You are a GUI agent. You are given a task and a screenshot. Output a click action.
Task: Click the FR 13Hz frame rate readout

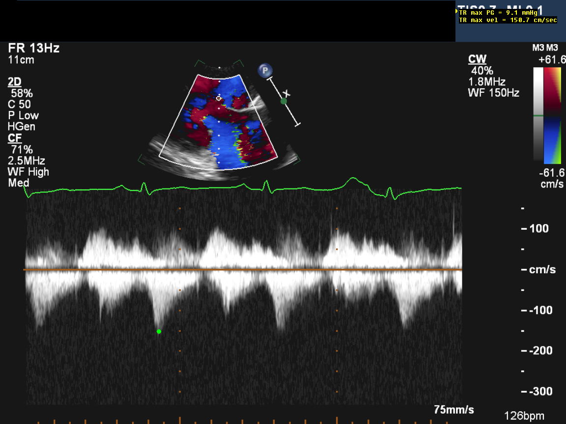point(34,48)
